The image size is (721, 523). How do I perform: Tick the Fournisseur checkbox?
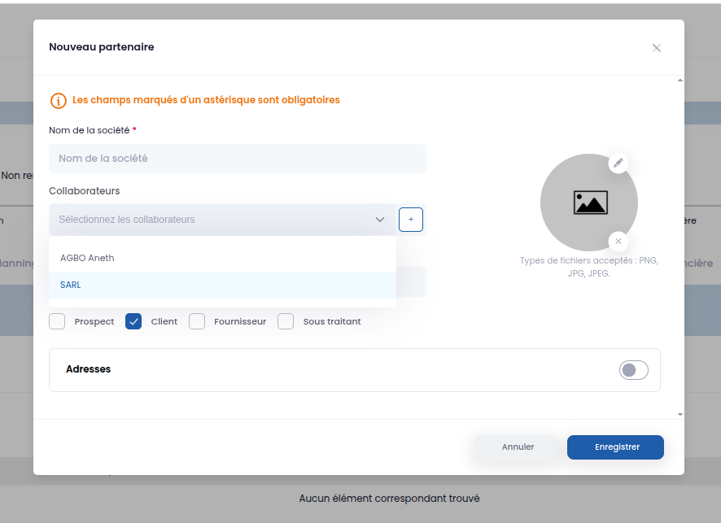[197, 321]
